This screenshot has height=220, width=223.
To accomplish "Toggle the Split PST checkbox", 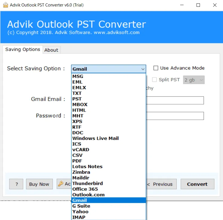I will coord(154,80).
